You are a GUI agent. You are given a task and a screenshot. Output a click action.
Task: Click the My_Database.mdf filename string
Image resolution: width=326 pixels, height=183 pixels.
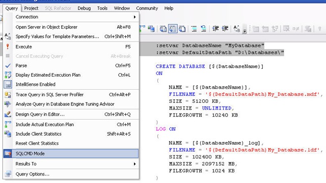[262, 94]
